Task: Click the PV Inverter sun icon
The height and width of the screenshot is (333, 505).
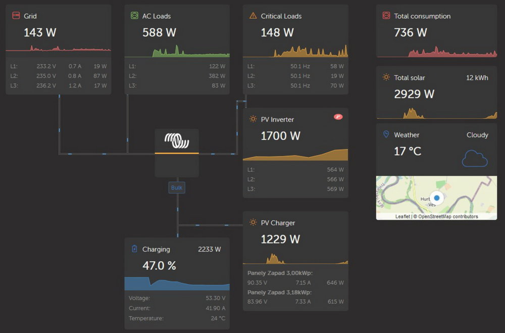Action: 253,119
